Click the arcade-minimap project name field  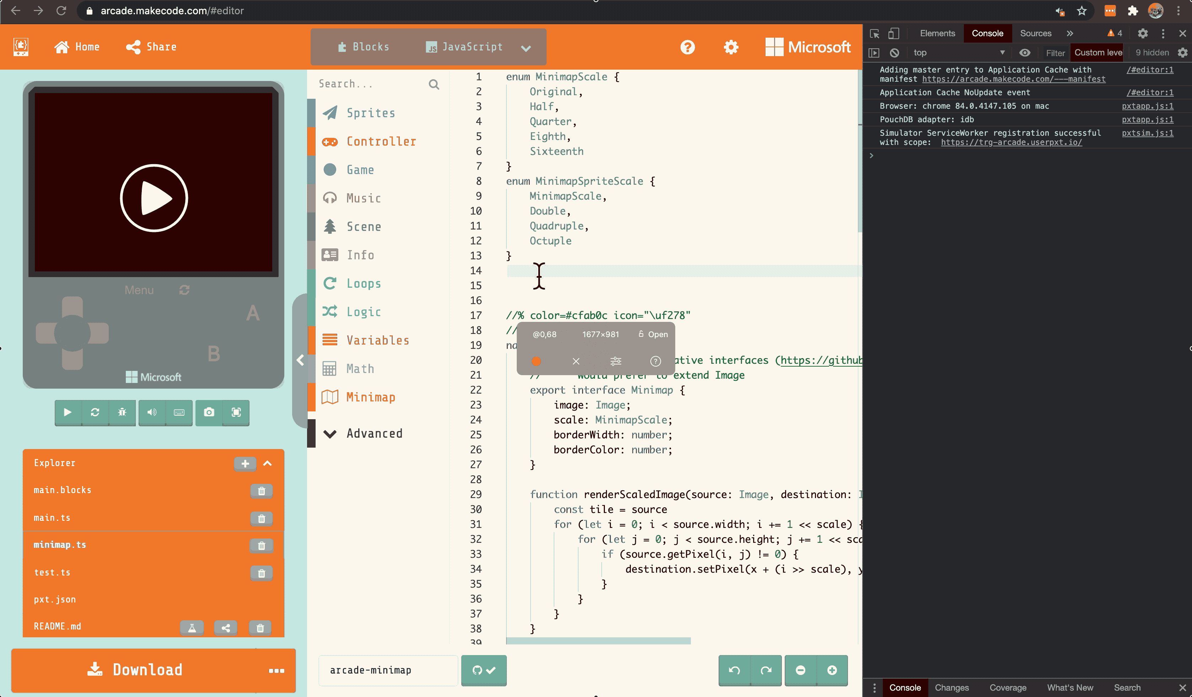(x=388, y=670)
